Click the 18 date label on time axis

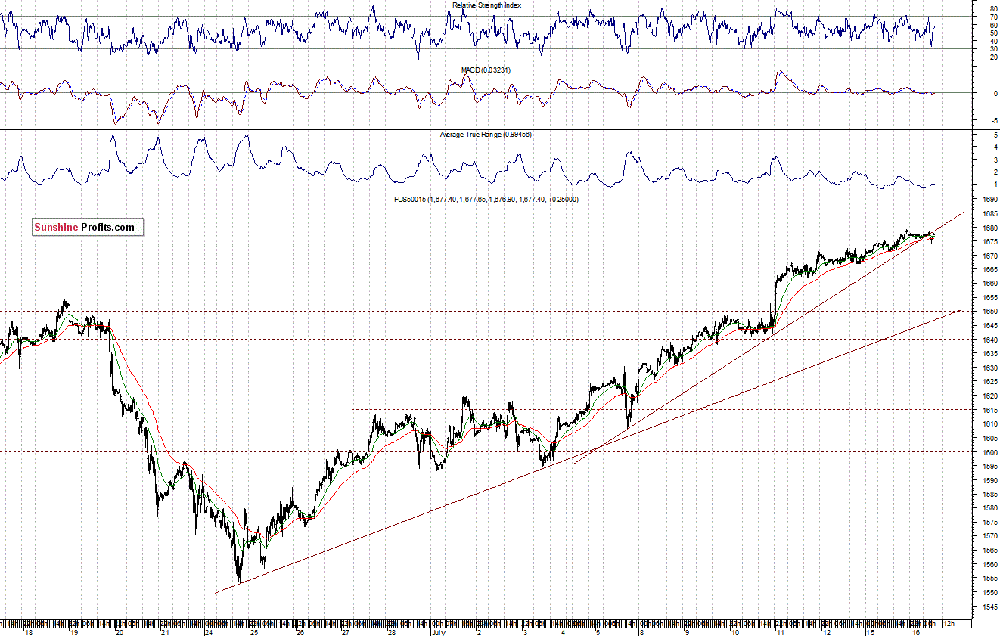point(29,631)
